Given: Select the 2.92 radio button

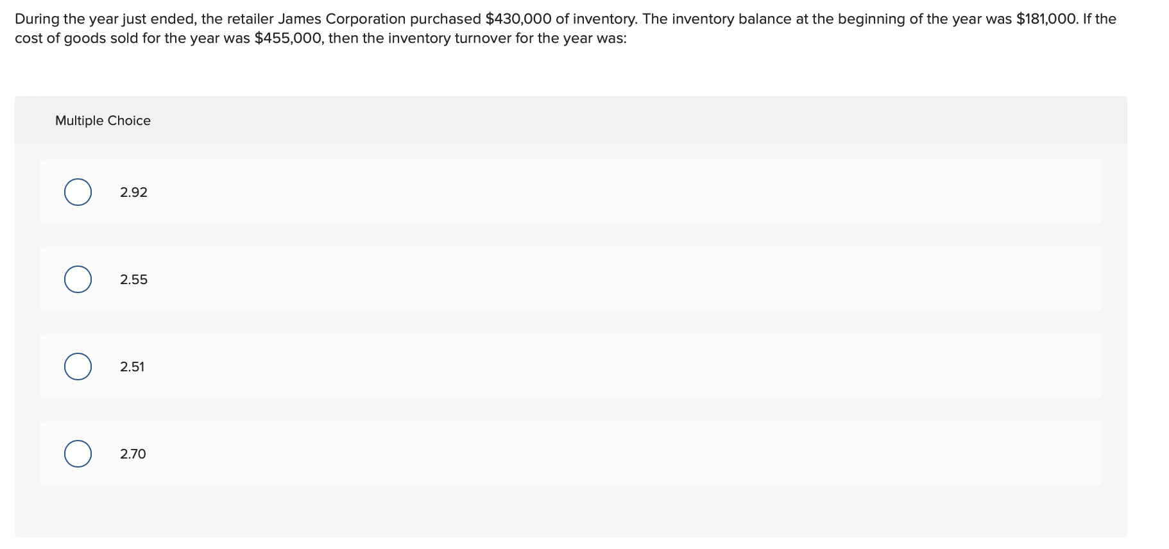Looking at the screenshot, I should [x=78, y=192].
